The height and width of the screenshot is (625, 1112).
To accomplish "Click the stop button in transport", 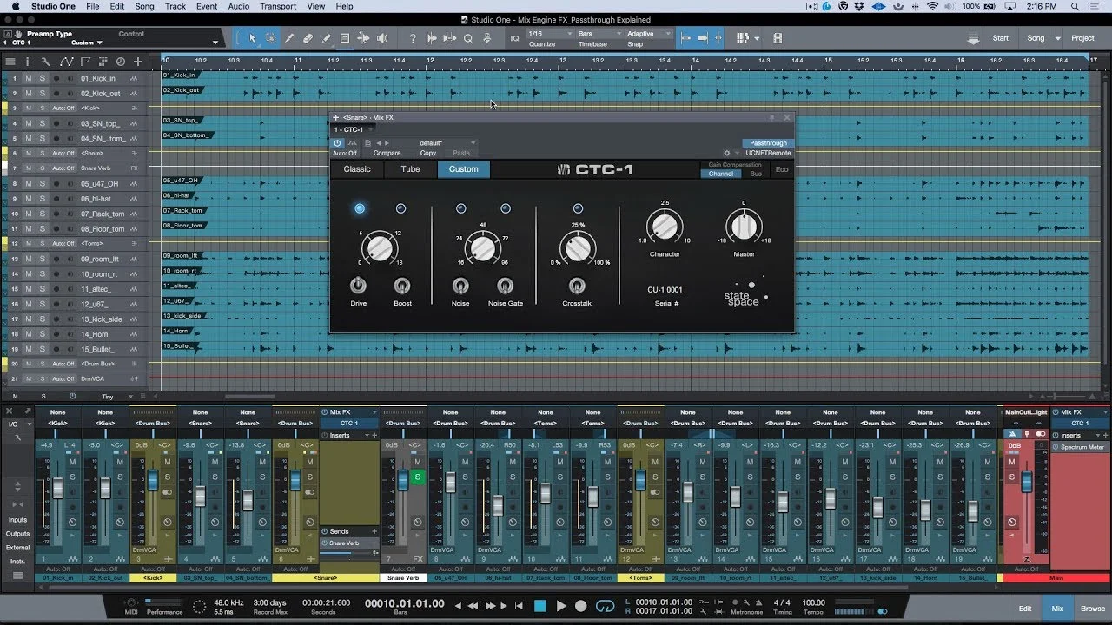I will coord(540,606).
